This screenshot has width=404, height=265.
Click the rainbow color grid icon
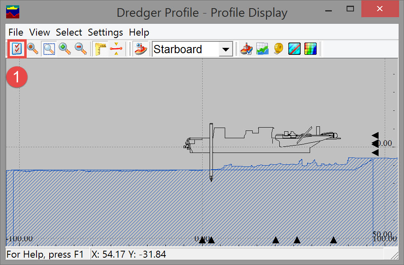pyautogui.click(x=310, y=49)
